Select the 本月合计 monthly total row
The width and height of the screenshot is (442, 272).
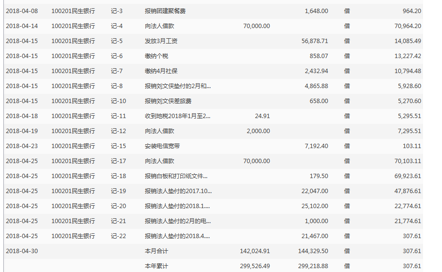click(x=156, y=251)
